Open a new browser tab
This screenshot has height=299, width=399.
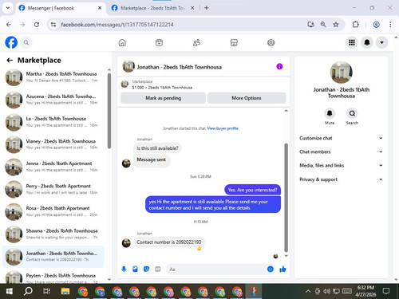(x=207, y=8)
